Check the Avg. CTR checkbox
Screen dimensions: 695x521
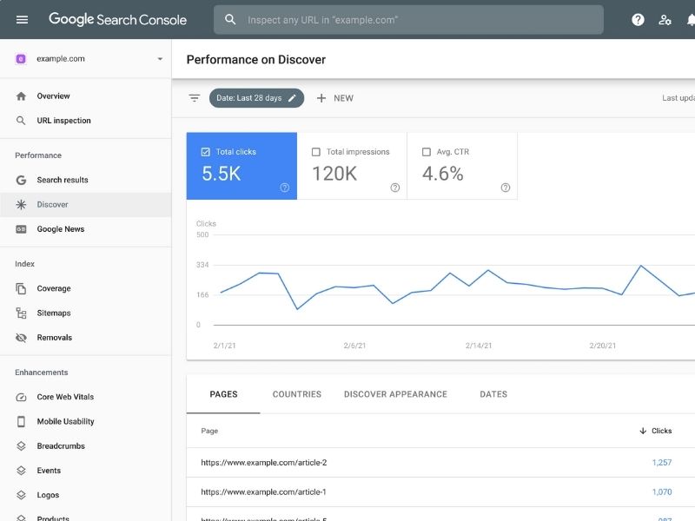427,152
